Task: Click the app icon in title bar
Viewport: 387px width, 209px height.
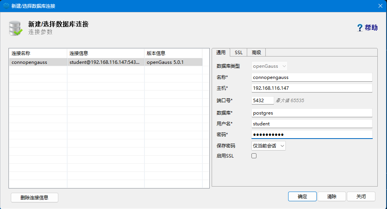Action: (6, 6)
